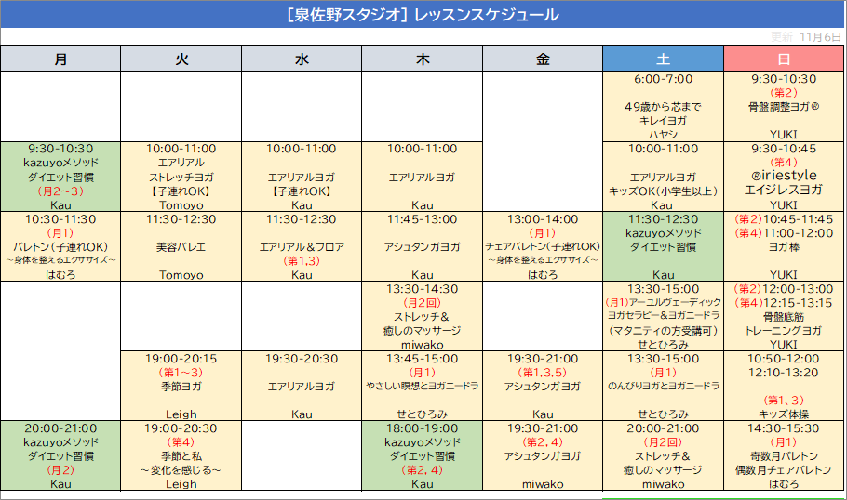Click the 土 (Saturday) column header
Image resolution: width=847 pixels, height=500 pixels.
pos(663,59)
